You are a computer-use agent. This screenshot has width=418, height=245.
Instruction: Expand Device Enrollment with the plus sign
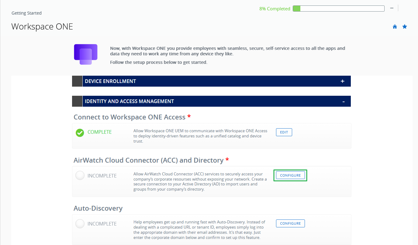point(343,81)
